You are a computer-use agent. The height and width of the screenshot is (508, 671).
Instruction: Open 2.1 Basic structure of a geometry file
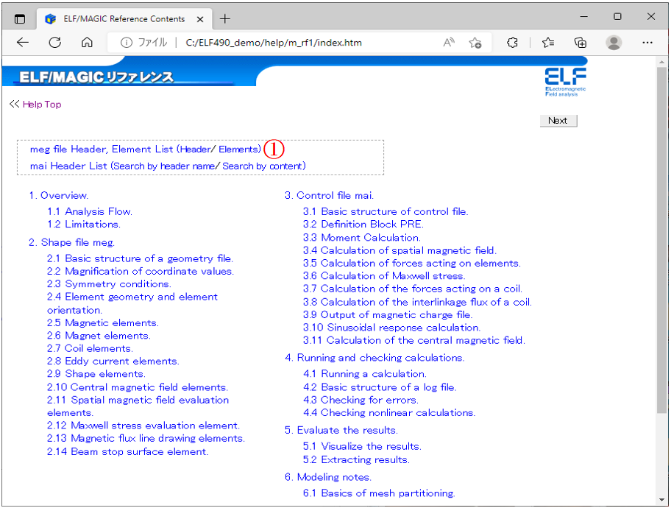[140, 258]
